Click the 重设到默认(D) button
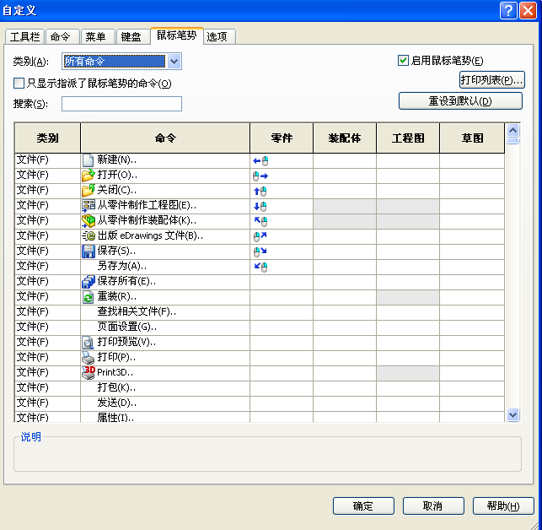Image resolution: width=542 pixels, height=530 pixels. pyautogui.click(x=460, y=101)
